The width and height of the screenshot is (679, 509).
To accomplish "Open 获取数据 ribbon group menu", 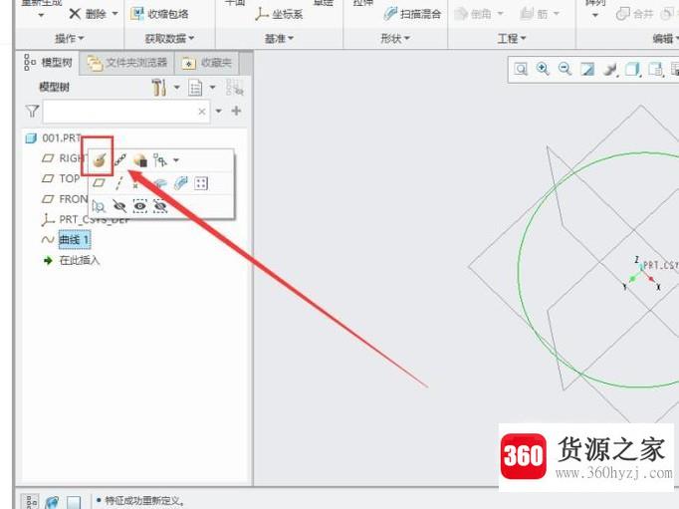I will coord(169,39).
